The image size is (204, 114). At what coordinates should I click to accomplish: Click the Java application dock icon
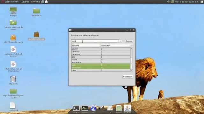click(127, 108)
